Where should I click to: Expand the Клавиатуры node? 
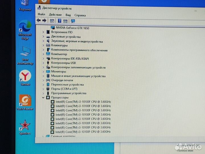tap(43, 45)
